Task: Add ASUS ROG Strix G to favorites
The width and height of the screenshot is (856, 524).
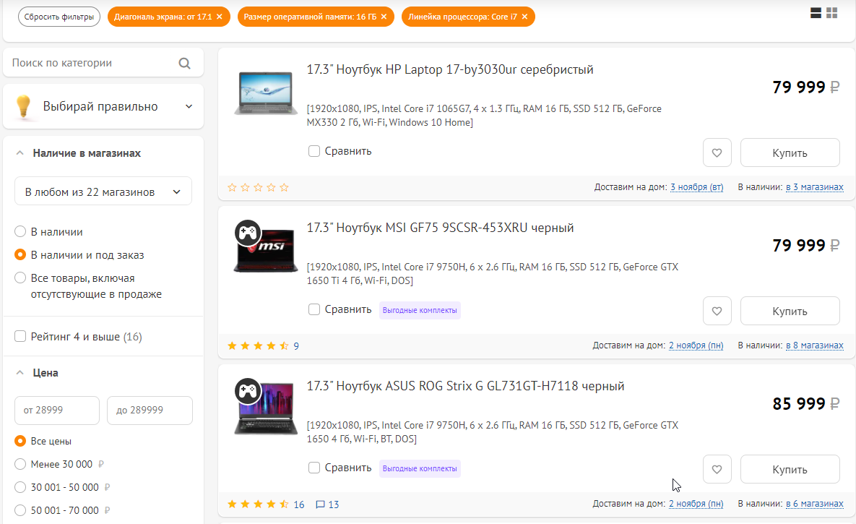Action: pos(717,469)
